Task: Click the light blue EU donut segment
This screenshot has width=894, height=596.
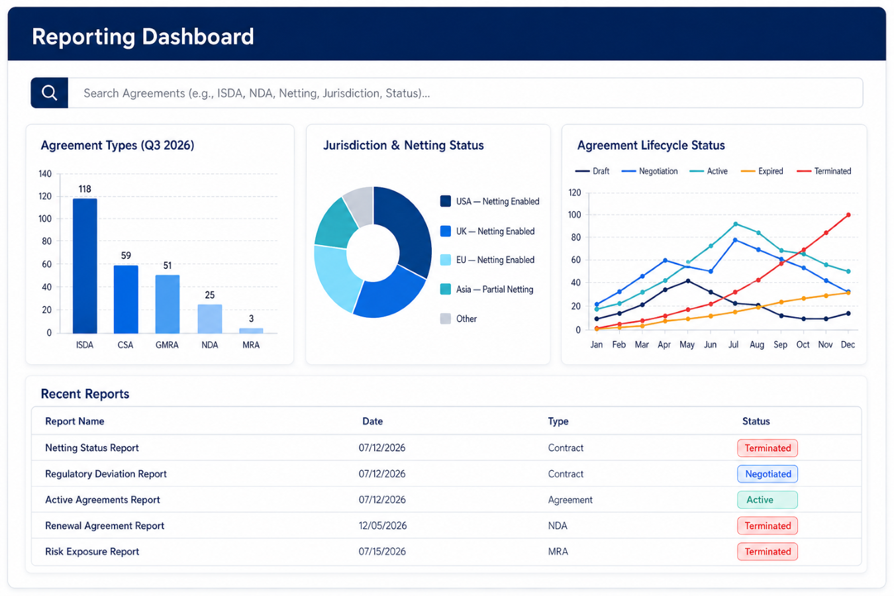Action: pyautogui.click(x=334, y=276)
